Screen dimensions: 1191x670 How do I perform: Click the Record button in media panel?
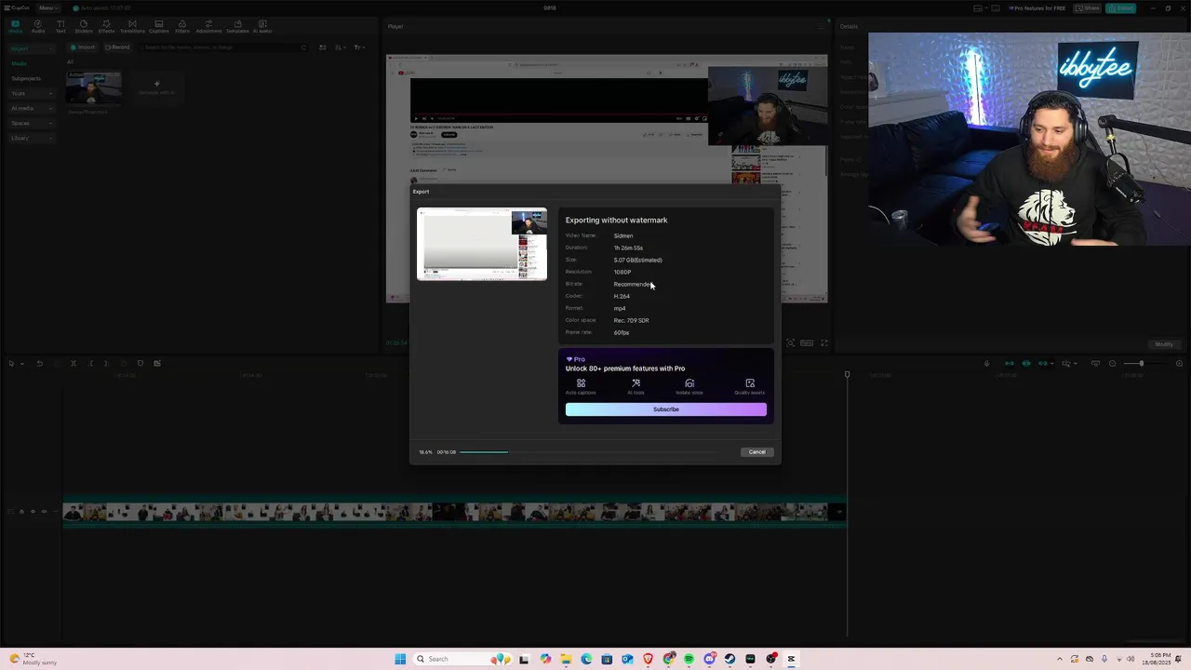coord(117,47)
